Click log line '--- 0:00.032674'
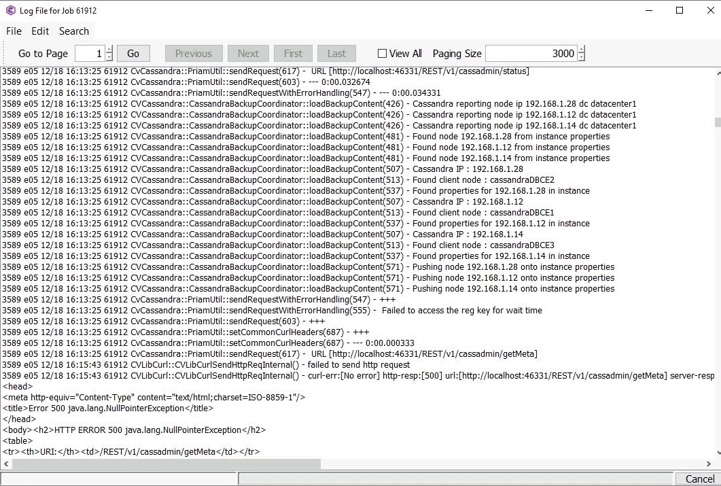 point(186,82)
